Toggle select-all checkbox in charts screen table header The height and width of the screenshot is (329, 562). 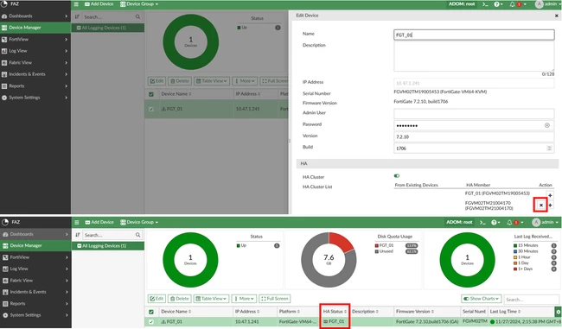(151, 312)
